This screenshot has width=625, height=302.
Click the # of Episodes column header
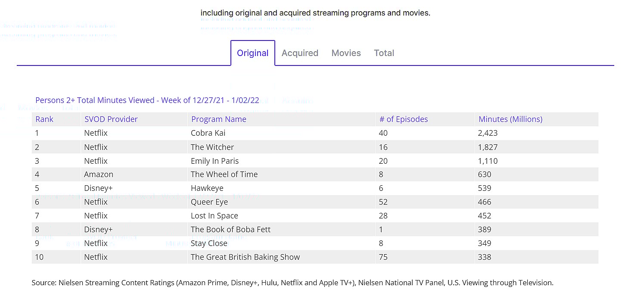[403, 119]
